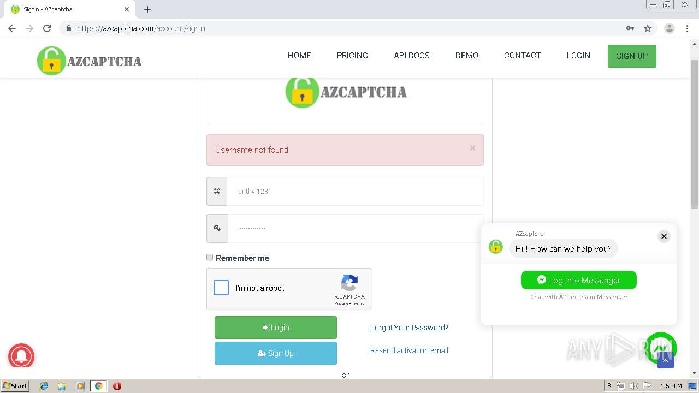
Task: Open DEMO in the navigation menu
Action: pos(467,56)
